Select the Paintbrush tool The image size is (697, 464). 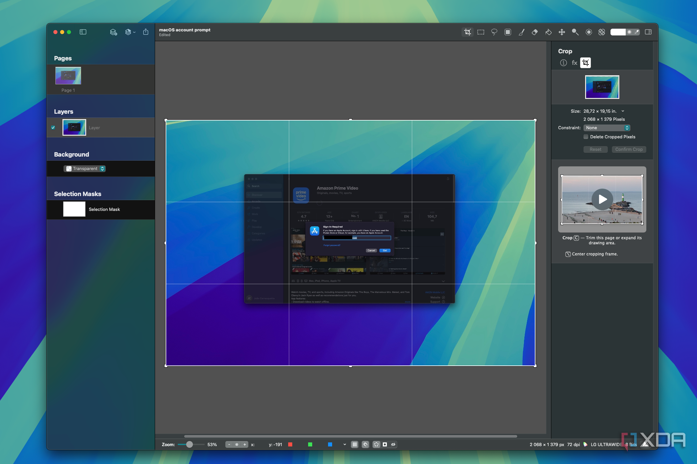[x=522, y=32]
